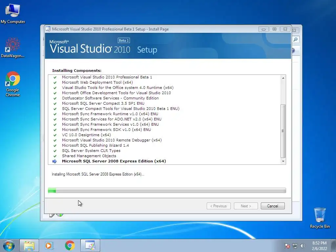Launch Windows Media Player from taskbar
This screenshot has width=336, height=252.
[x=49, y=245]
